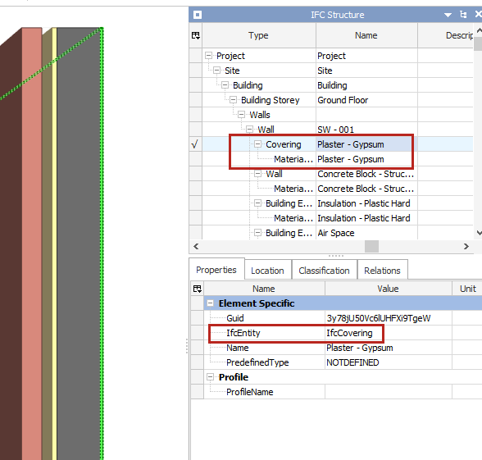The height and width of the screenshot is (460, 482).
Task: Collapse the Walls tree node
Action: coord(242,115)
